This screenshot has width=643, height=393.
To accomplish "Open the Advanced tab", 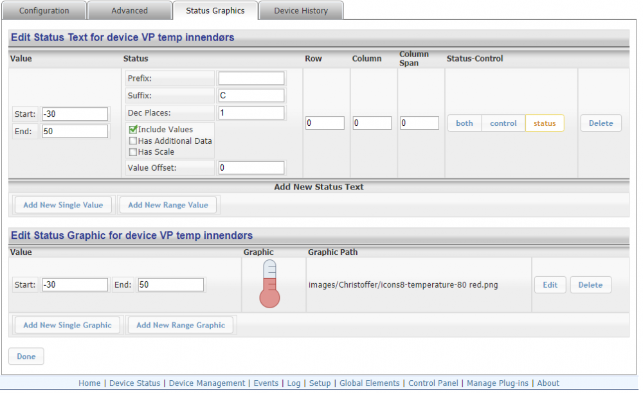I will coord(129,11).
